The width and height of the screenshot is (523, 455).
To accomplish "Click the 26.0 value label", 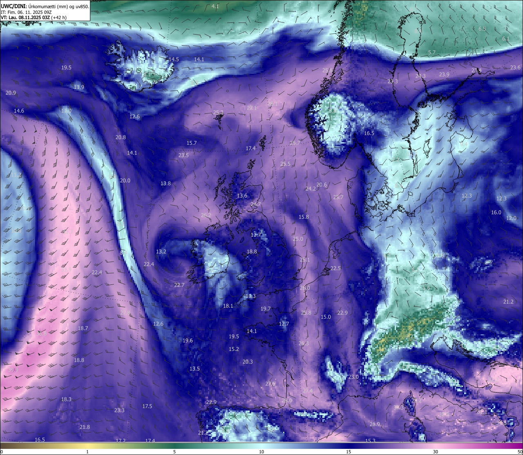I will tap(305, 288).
